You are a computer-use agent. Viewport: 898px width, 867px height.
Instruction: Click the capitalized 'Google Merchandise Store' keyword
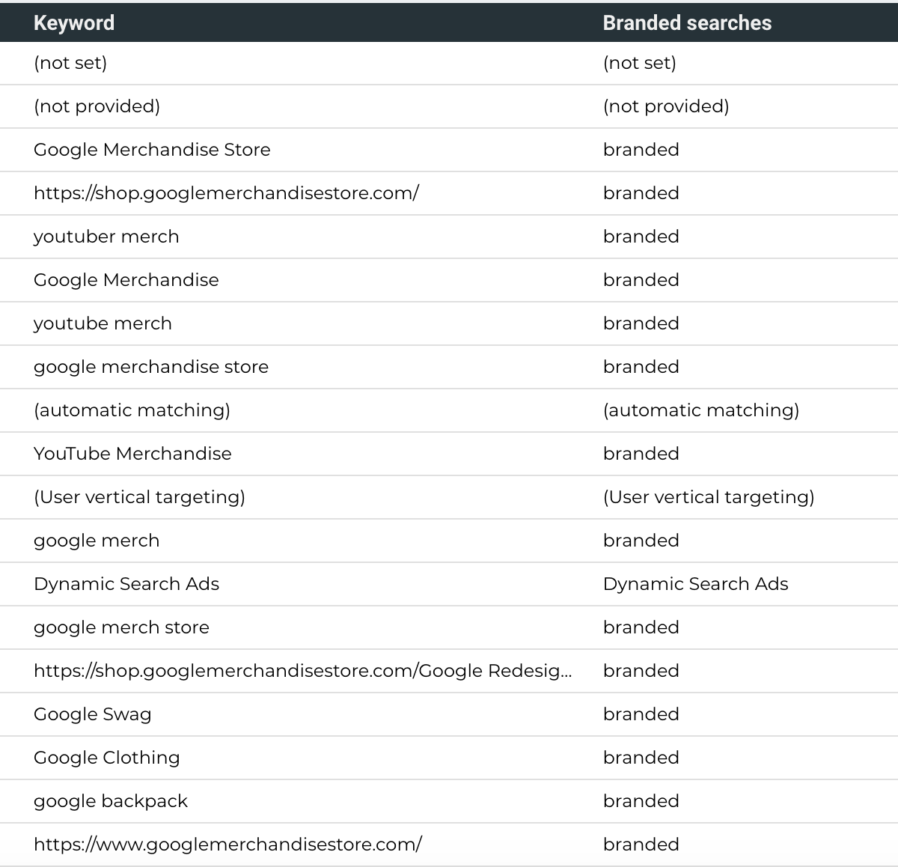[152, 150]
